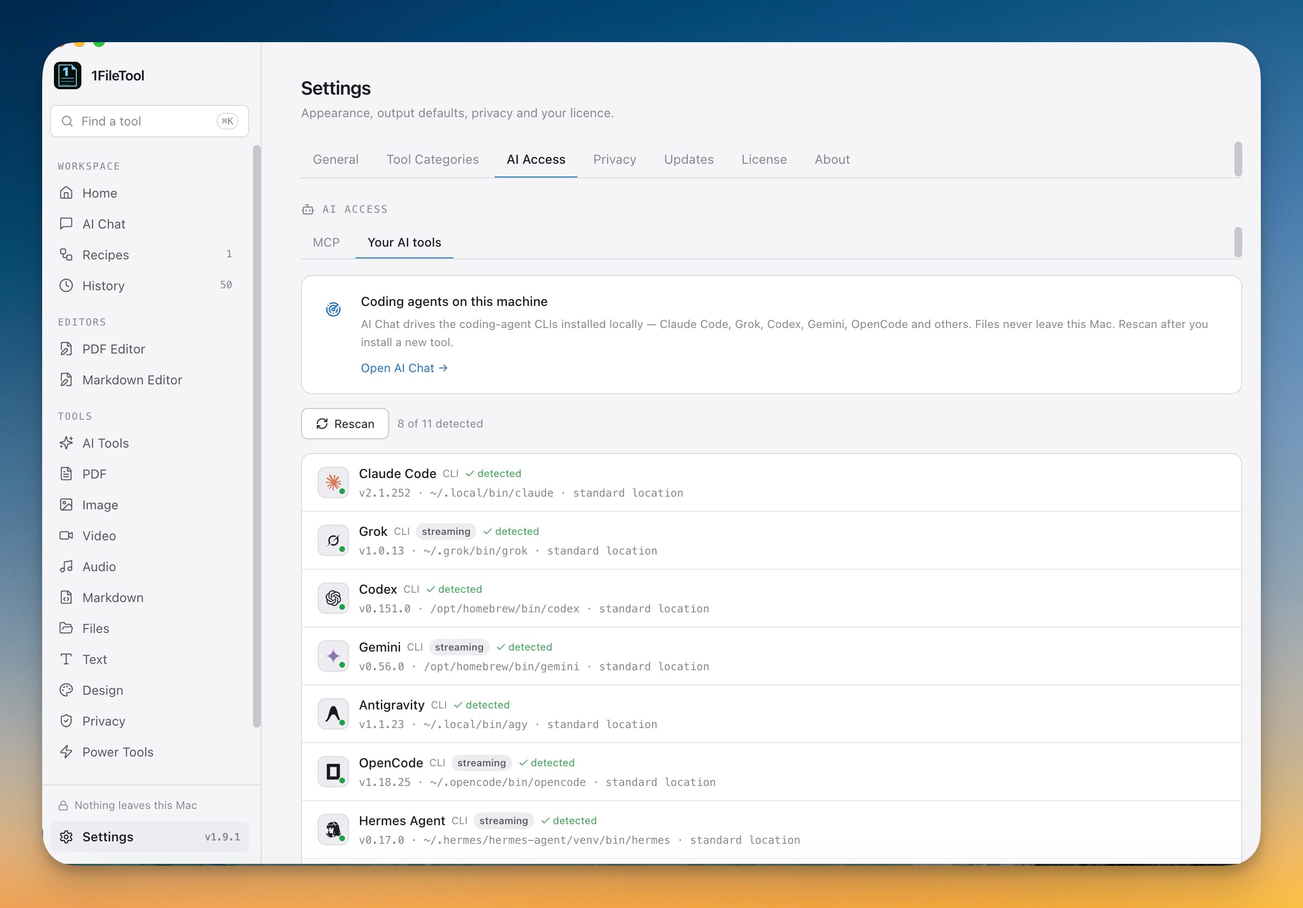Open the Files tools category

149,628
